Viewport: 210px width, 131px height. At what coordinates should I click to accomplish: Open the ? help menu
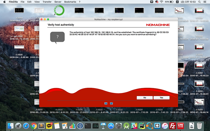(x=80, y=2)
